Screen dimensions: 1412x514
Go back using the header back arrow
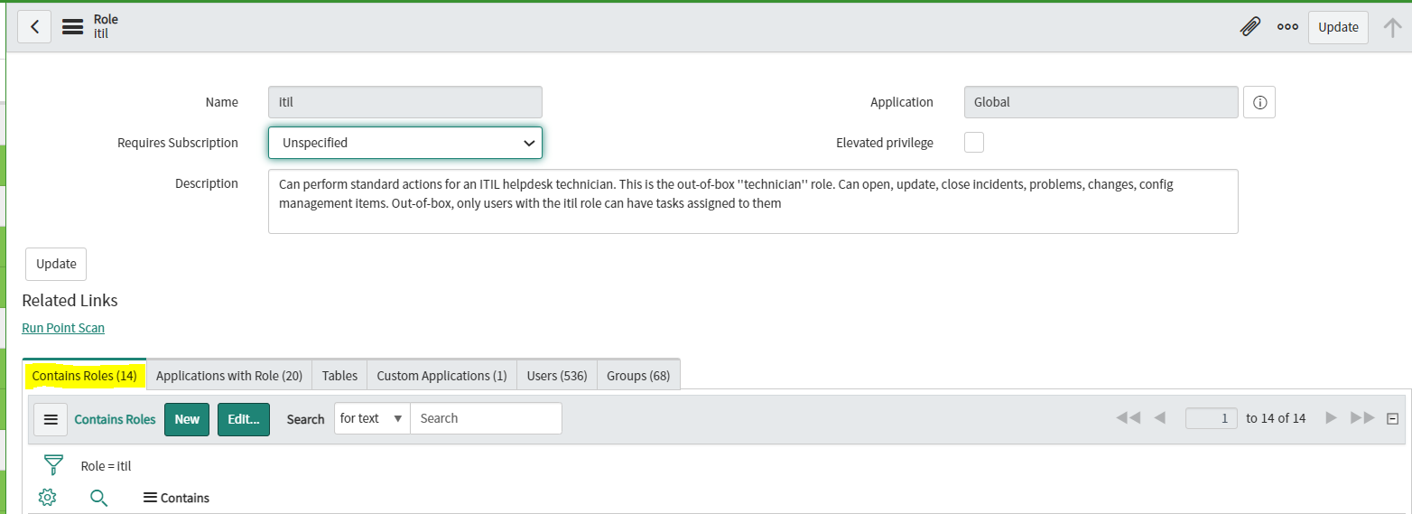34,27
